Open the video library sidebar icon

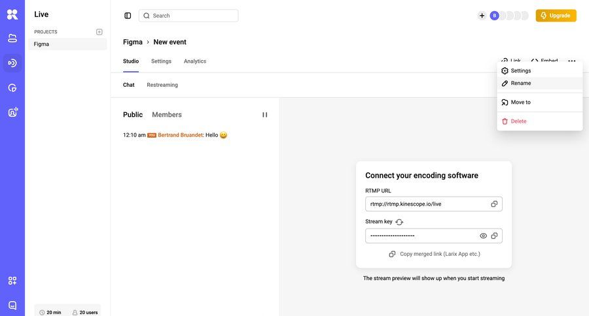(12, 39)
